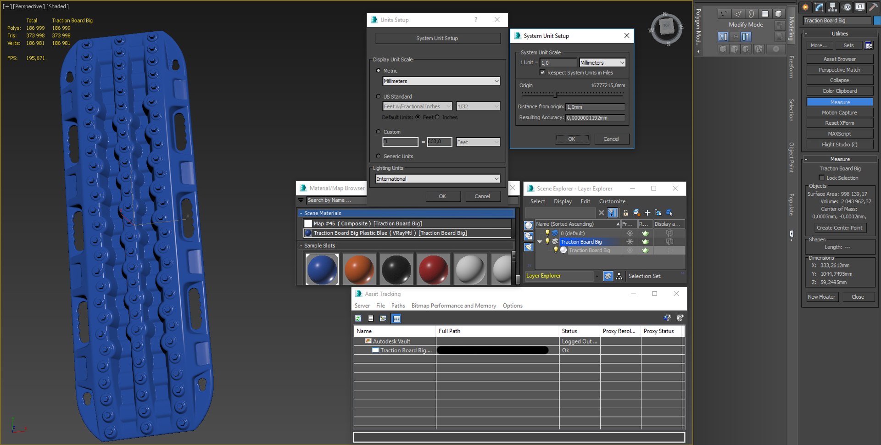The image size is (881, 445).
Task: Select the Generic Units radio button
Action: [x=379, y=156]
